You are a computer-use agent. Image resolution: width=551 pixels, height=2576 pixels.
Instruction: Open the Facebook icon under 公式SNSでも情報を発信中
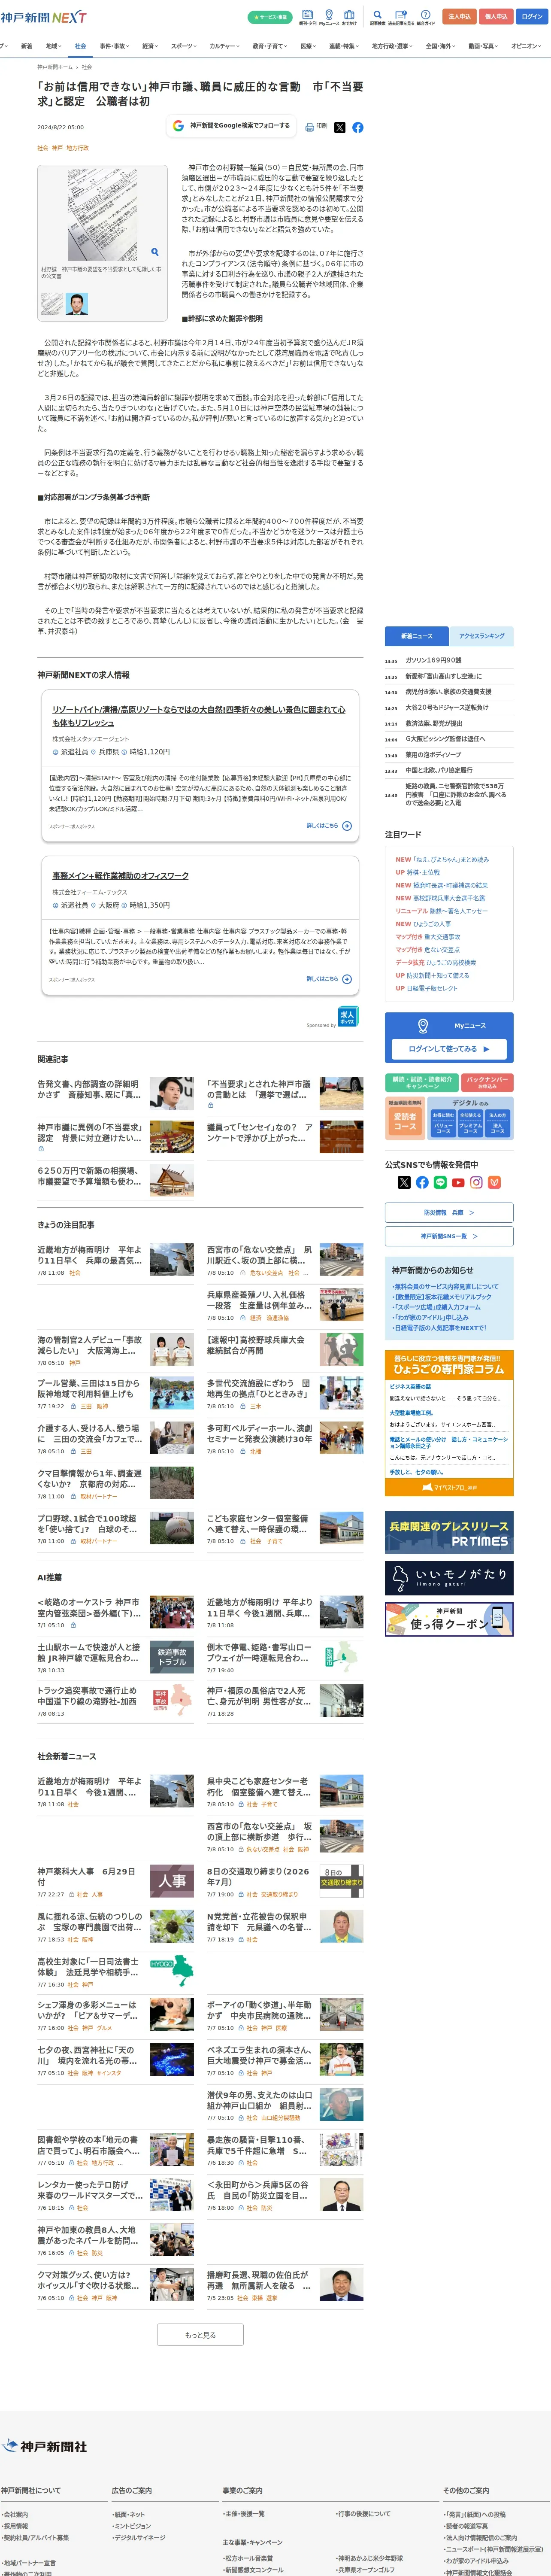click(x=422, y=1182)
